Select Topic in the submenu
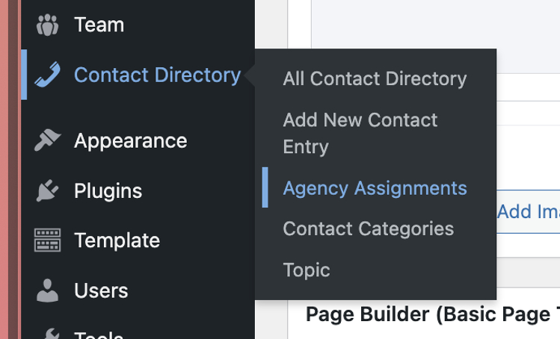Viewport: 560px width, 339px height. [x=306, y=269]
